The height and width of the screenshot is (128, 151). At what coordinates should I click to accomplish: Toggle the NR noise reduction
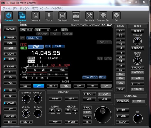coord(10,96)
